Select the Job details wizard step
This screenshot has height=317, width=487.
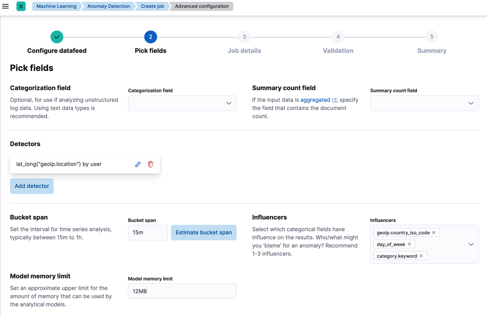(244, 37)
